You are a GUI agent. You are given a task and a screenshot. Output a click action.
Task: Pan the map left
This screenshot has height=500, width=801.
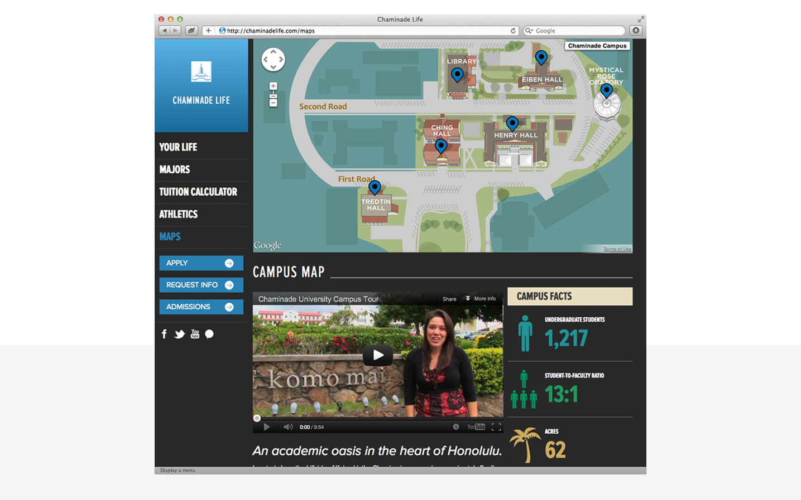(x=266, y=60)
